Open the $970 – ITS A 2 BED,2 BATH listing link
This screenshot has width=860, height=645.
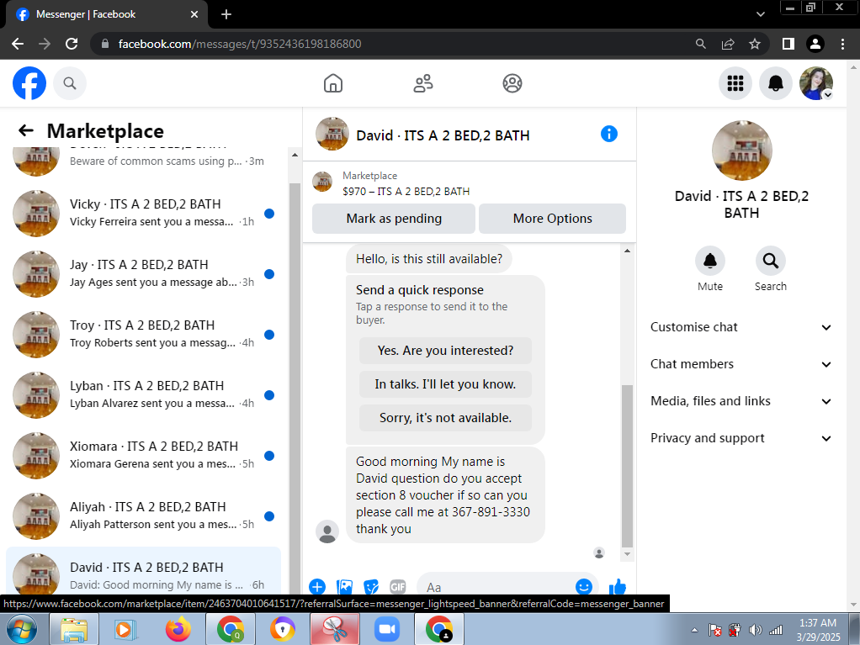406,191
